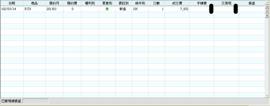The image size is (270, 106).
Task: Click the 買賣別 column header
Action: [x=107, y=3]
